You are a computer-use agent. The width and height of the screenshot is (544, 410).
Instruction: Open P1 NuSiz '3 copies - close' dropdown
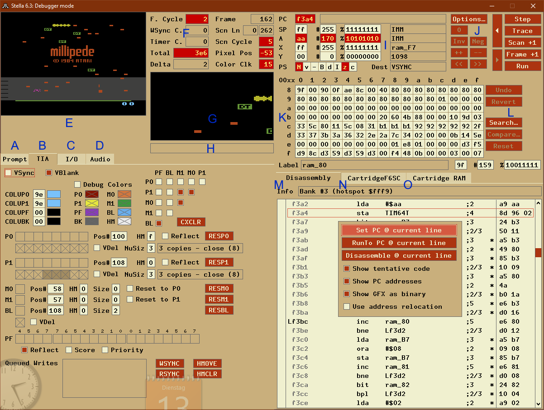point(200,274)
